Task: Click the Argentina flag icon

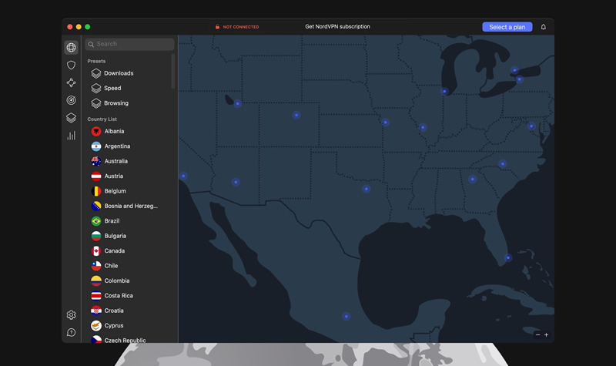Action: (96, 146)
